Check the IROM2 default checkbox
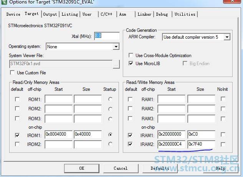The height and width of the screenshot is (177, 243). 17,144
